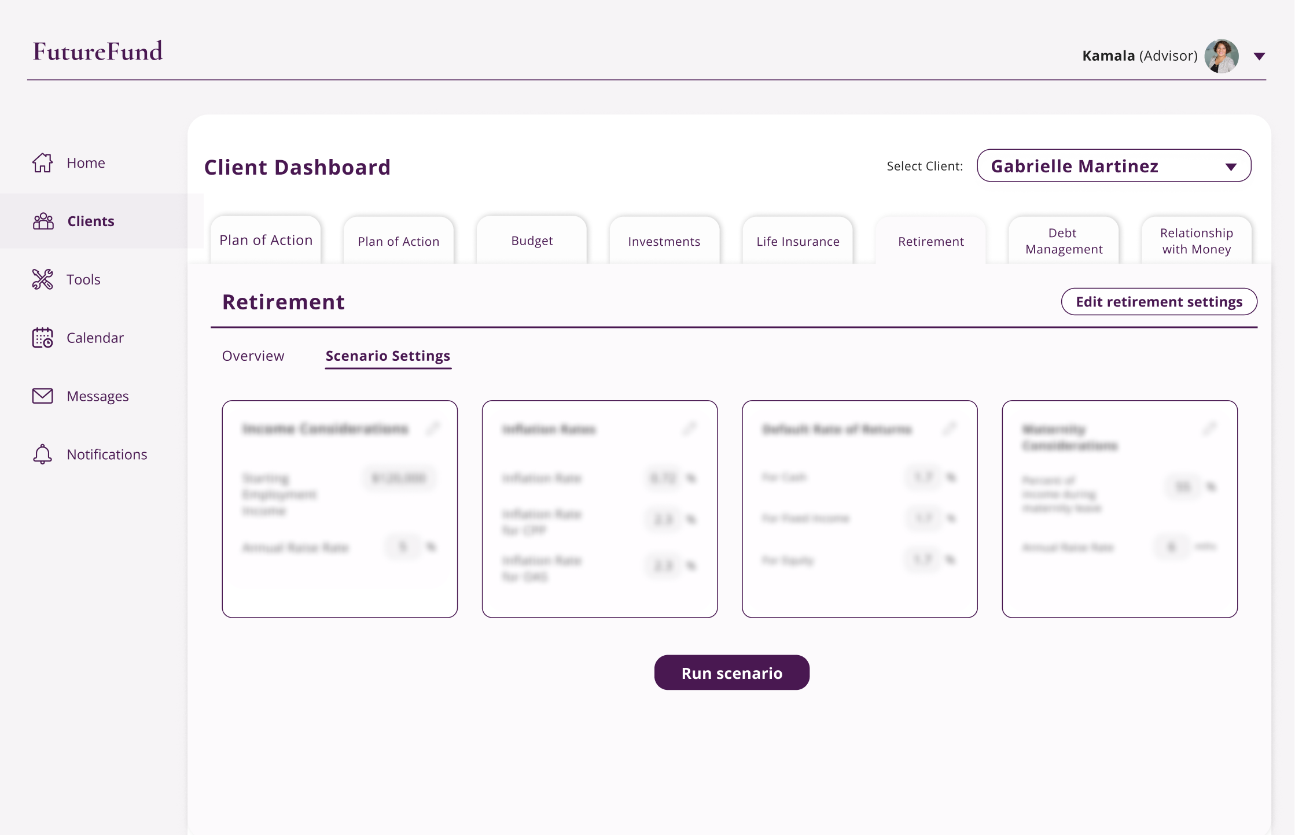Image resolution: width=1295 pixels, height=835 pixels.
Task: Switch to the Investments tab
Action: coord(664,241)
